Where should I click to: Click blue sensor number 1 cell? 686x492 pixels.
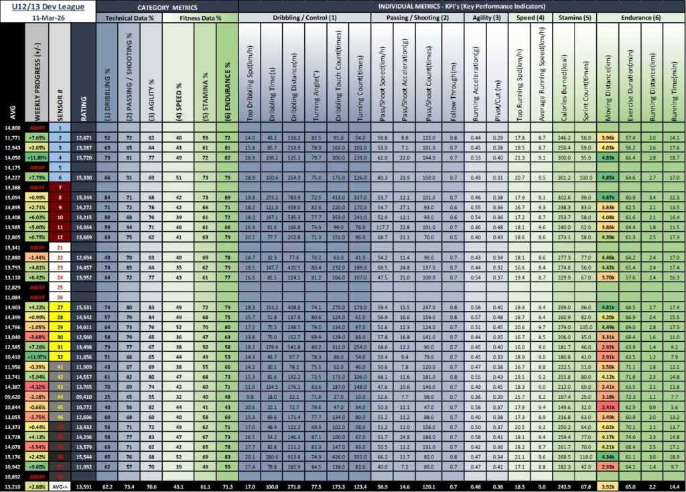[59, 127]
